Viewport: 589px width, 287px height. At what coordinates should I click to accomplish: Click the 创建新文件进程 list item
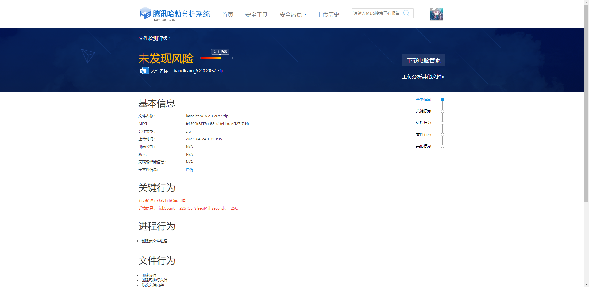(x=154, y=241)
